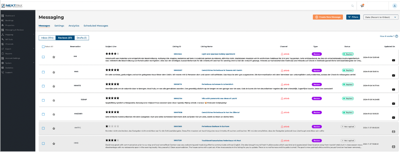Select the Reviews (57) tab
Screen dimensions: 400x152
tap(65, 38)
